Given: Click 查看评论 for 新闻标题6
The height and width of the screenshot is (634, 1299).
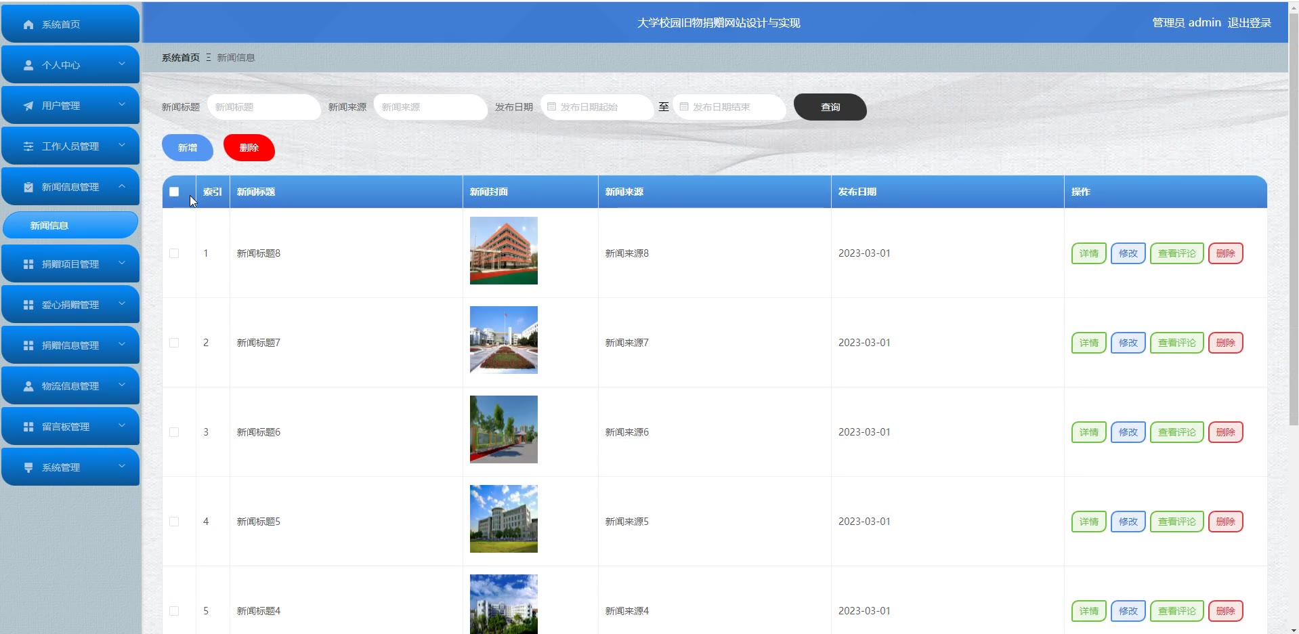Looking at the screenshot, I should click(x=1177, y=432).
